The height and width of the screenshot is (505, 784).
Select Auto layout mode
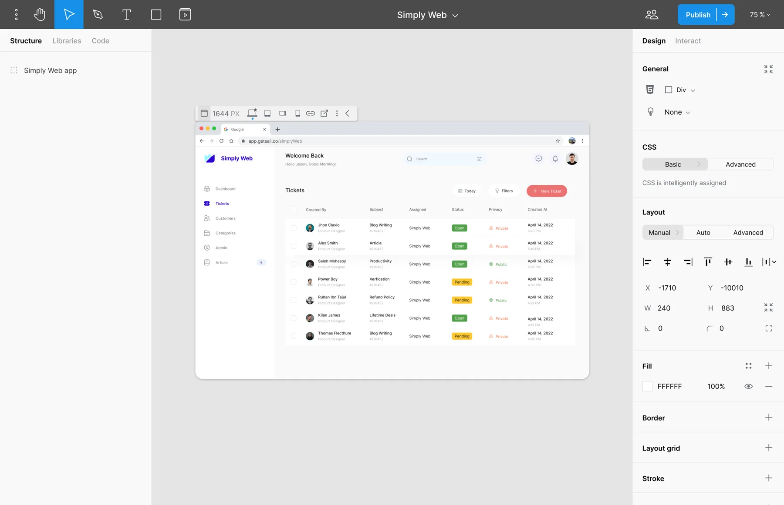[703, 233]
